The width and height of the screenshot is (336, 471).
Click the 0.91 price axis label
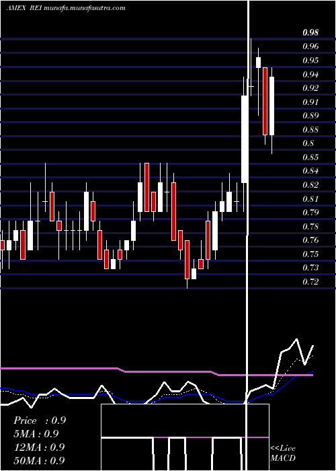click(310, 102)
